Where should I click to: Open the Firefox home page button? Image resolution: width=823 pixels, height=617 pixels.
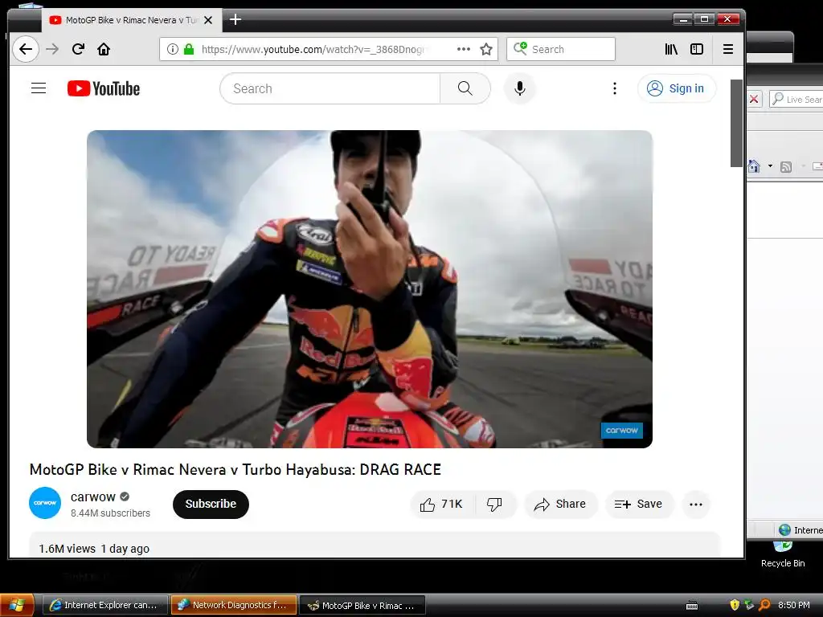pos(104,49)
